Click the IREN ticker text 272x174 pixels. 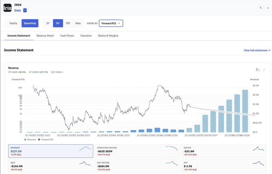pyautogui.click(x=18, y=5)
